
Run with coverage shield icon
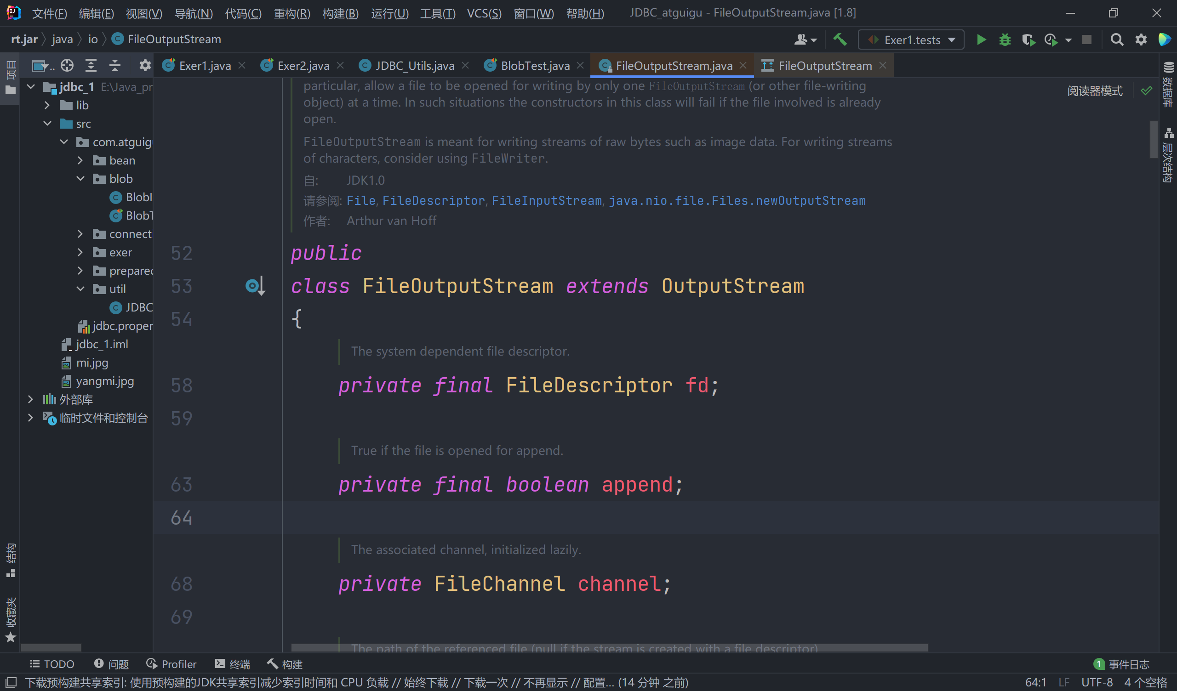click(1028, 40)
